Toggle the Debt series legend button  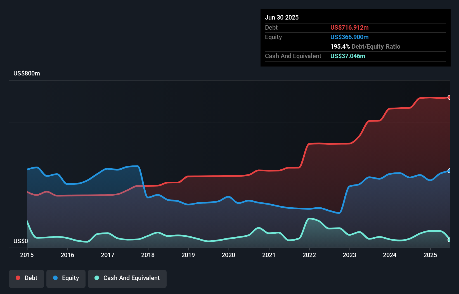(27, 279)
